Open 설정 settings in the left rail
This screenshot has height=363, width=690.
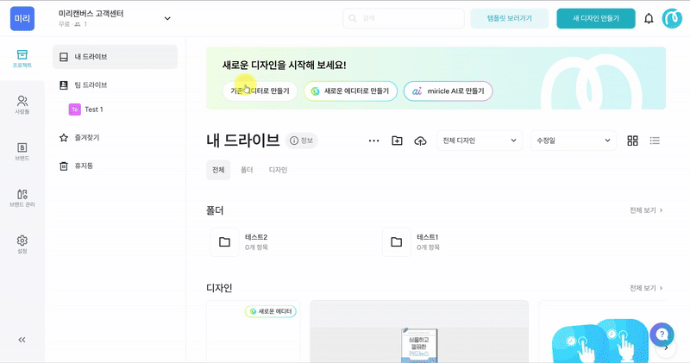pyautogui.click(x=22, y=243)
